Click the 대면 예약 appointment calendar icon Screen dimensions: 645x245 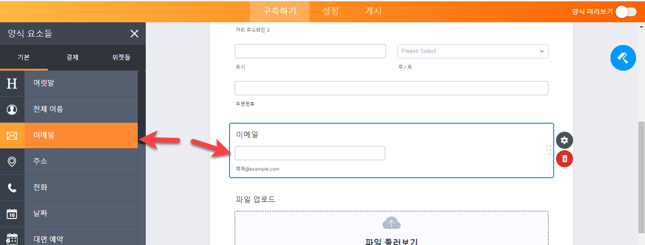tap(12, 239)
